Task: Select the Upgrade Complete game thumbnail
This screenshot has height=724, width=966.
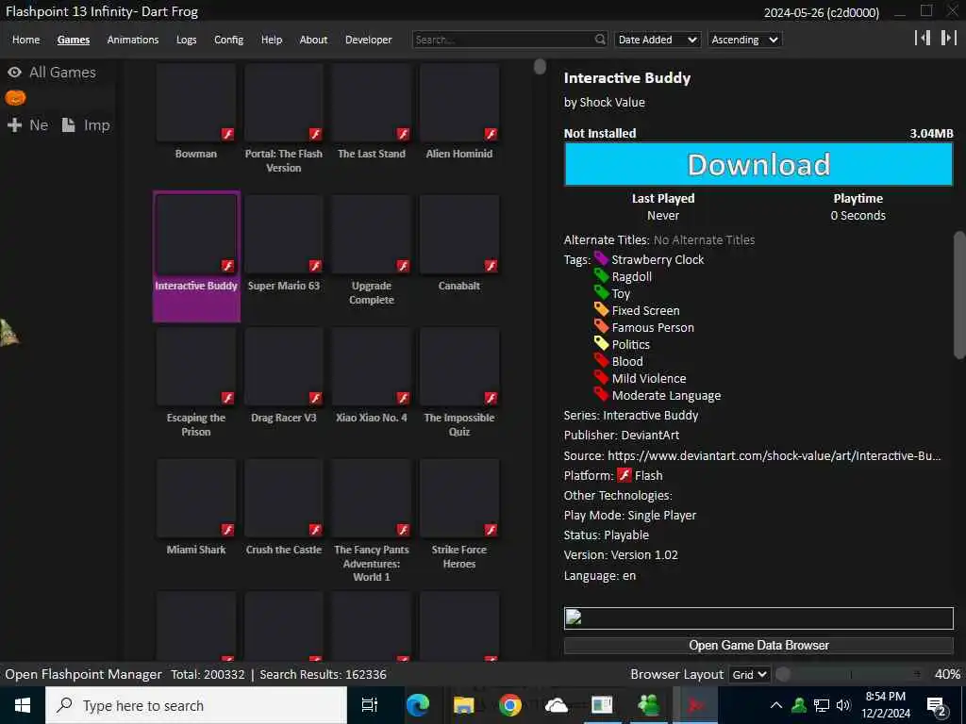Action: tap(372, 235)
